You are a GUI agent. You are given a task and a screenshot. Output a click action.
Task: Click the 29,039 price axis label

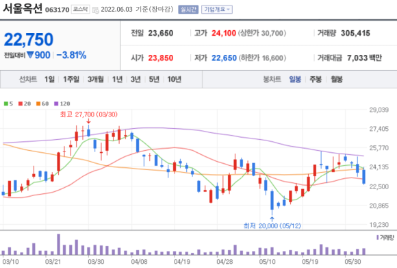pos(379,110)
